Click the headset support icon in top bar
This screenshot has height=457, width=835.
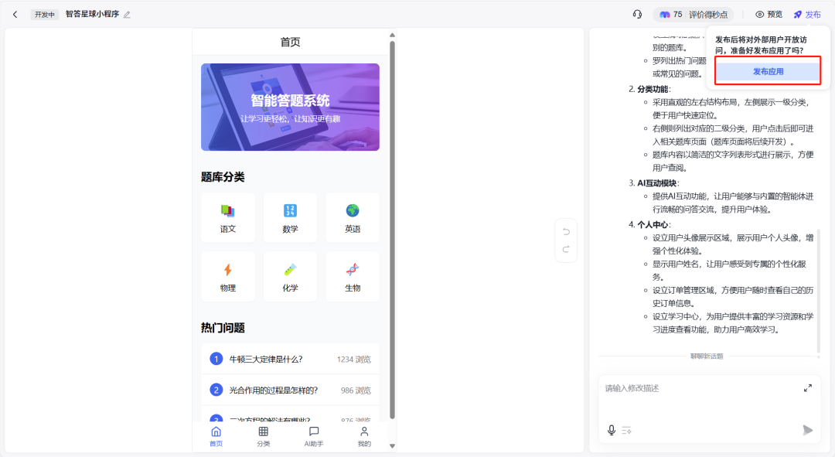(636, 13)
